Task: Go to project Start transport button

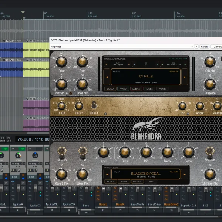Action: pyautogui.click(x=3, y=139)
